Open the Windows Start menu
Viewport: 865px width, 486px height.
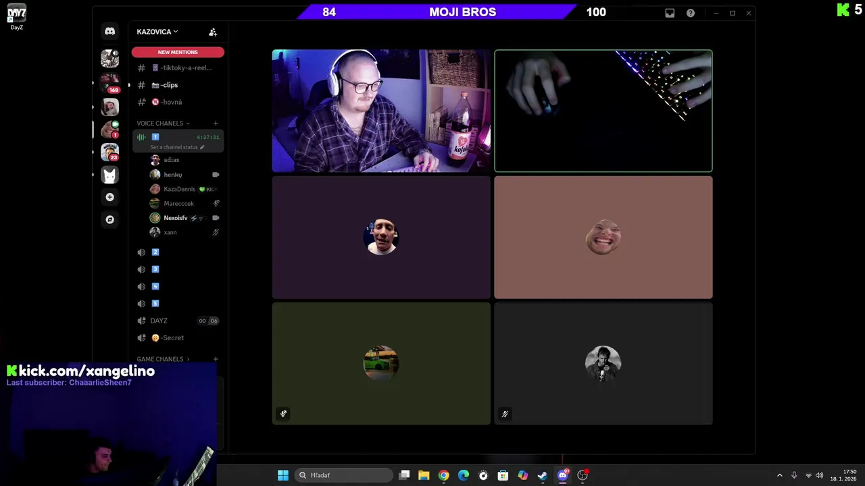point(283,475)
